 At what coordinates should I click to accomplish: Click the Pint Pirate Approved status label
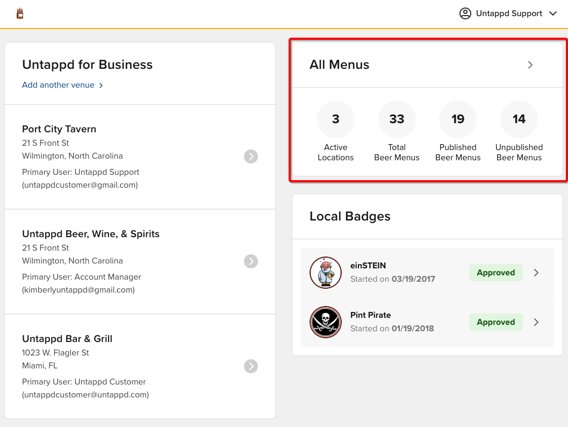click(495, 322)
